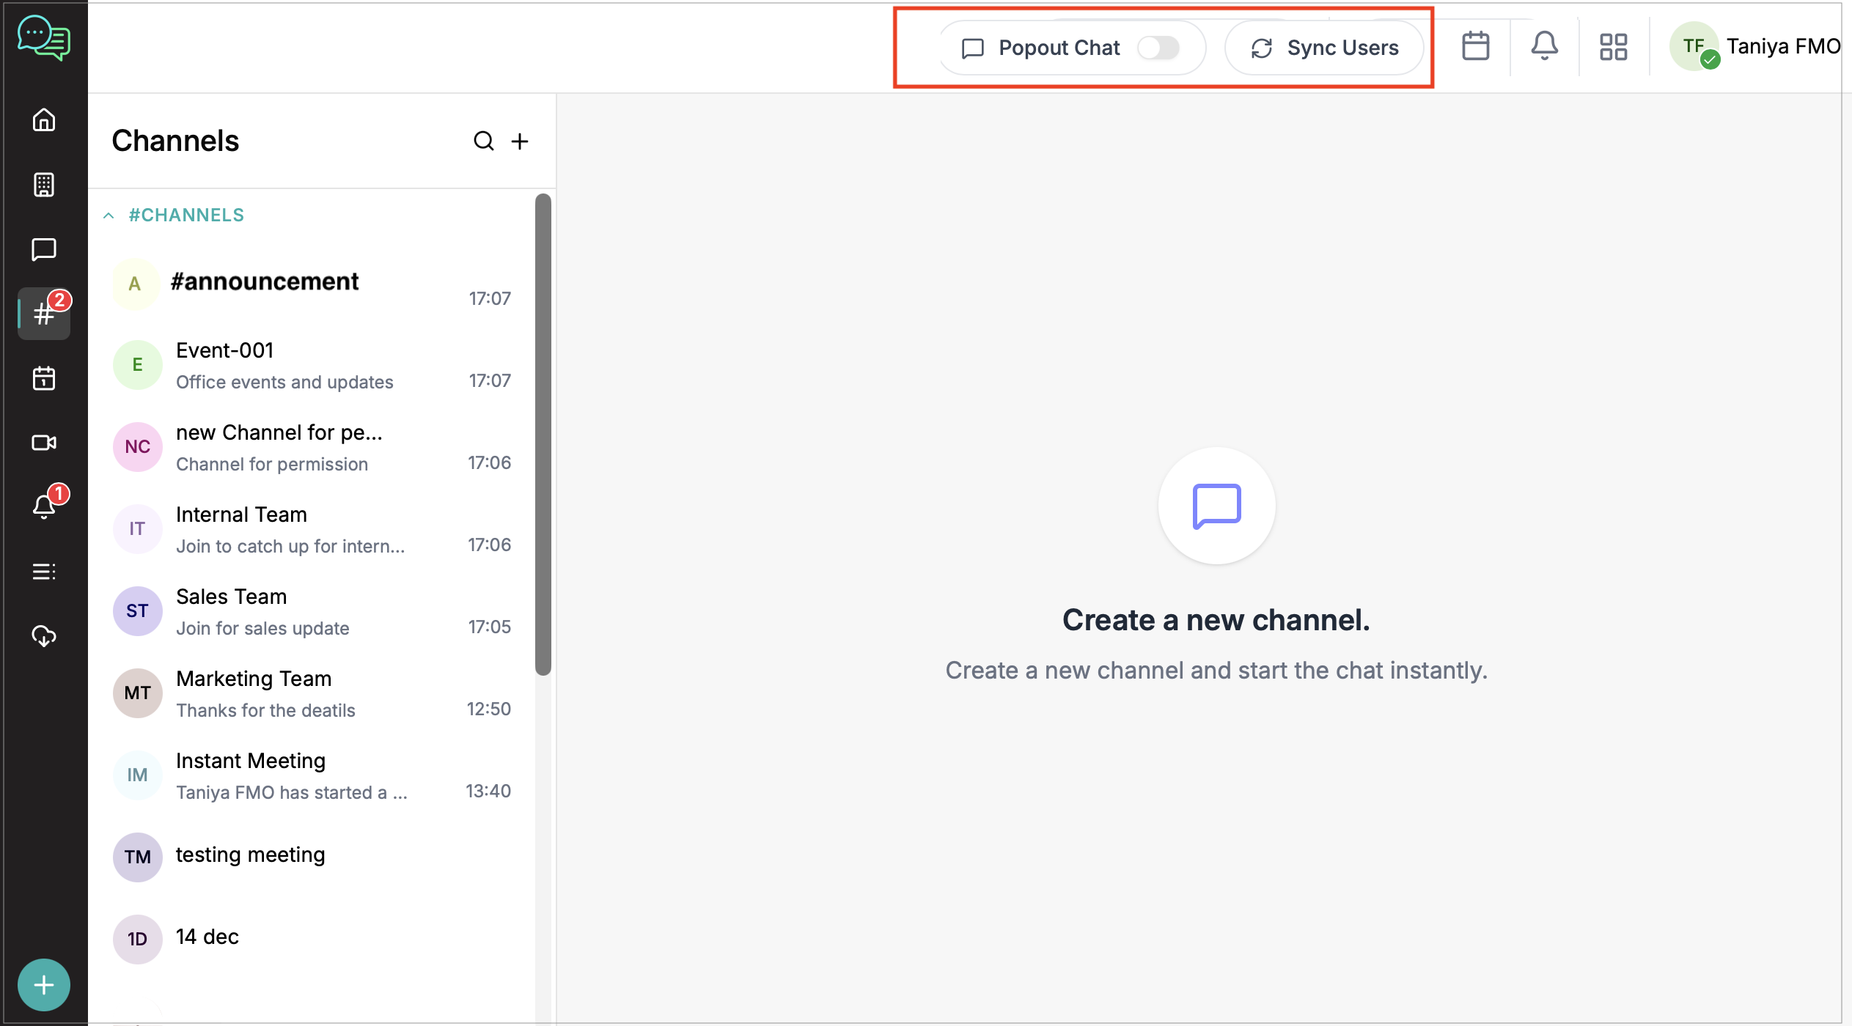Switch to sidebar calendar schedule tab
Image resolution: width=1852 pixels, height=1026 pixels.
coord(44,378)
